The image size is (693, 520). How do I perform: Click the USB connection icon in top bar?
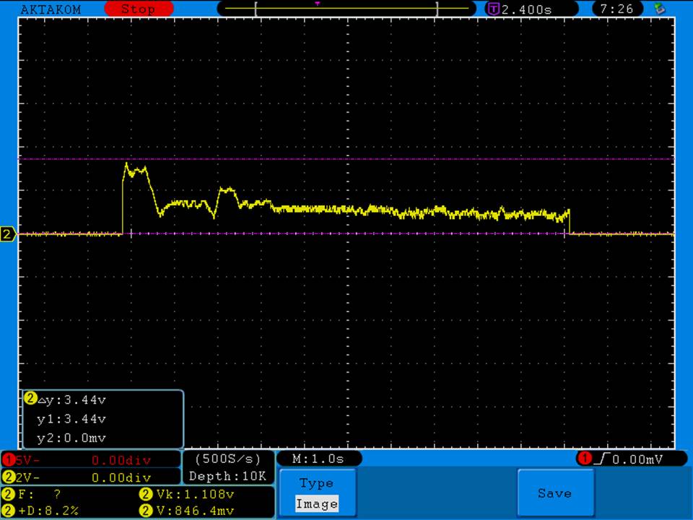(x=658, y=9)
